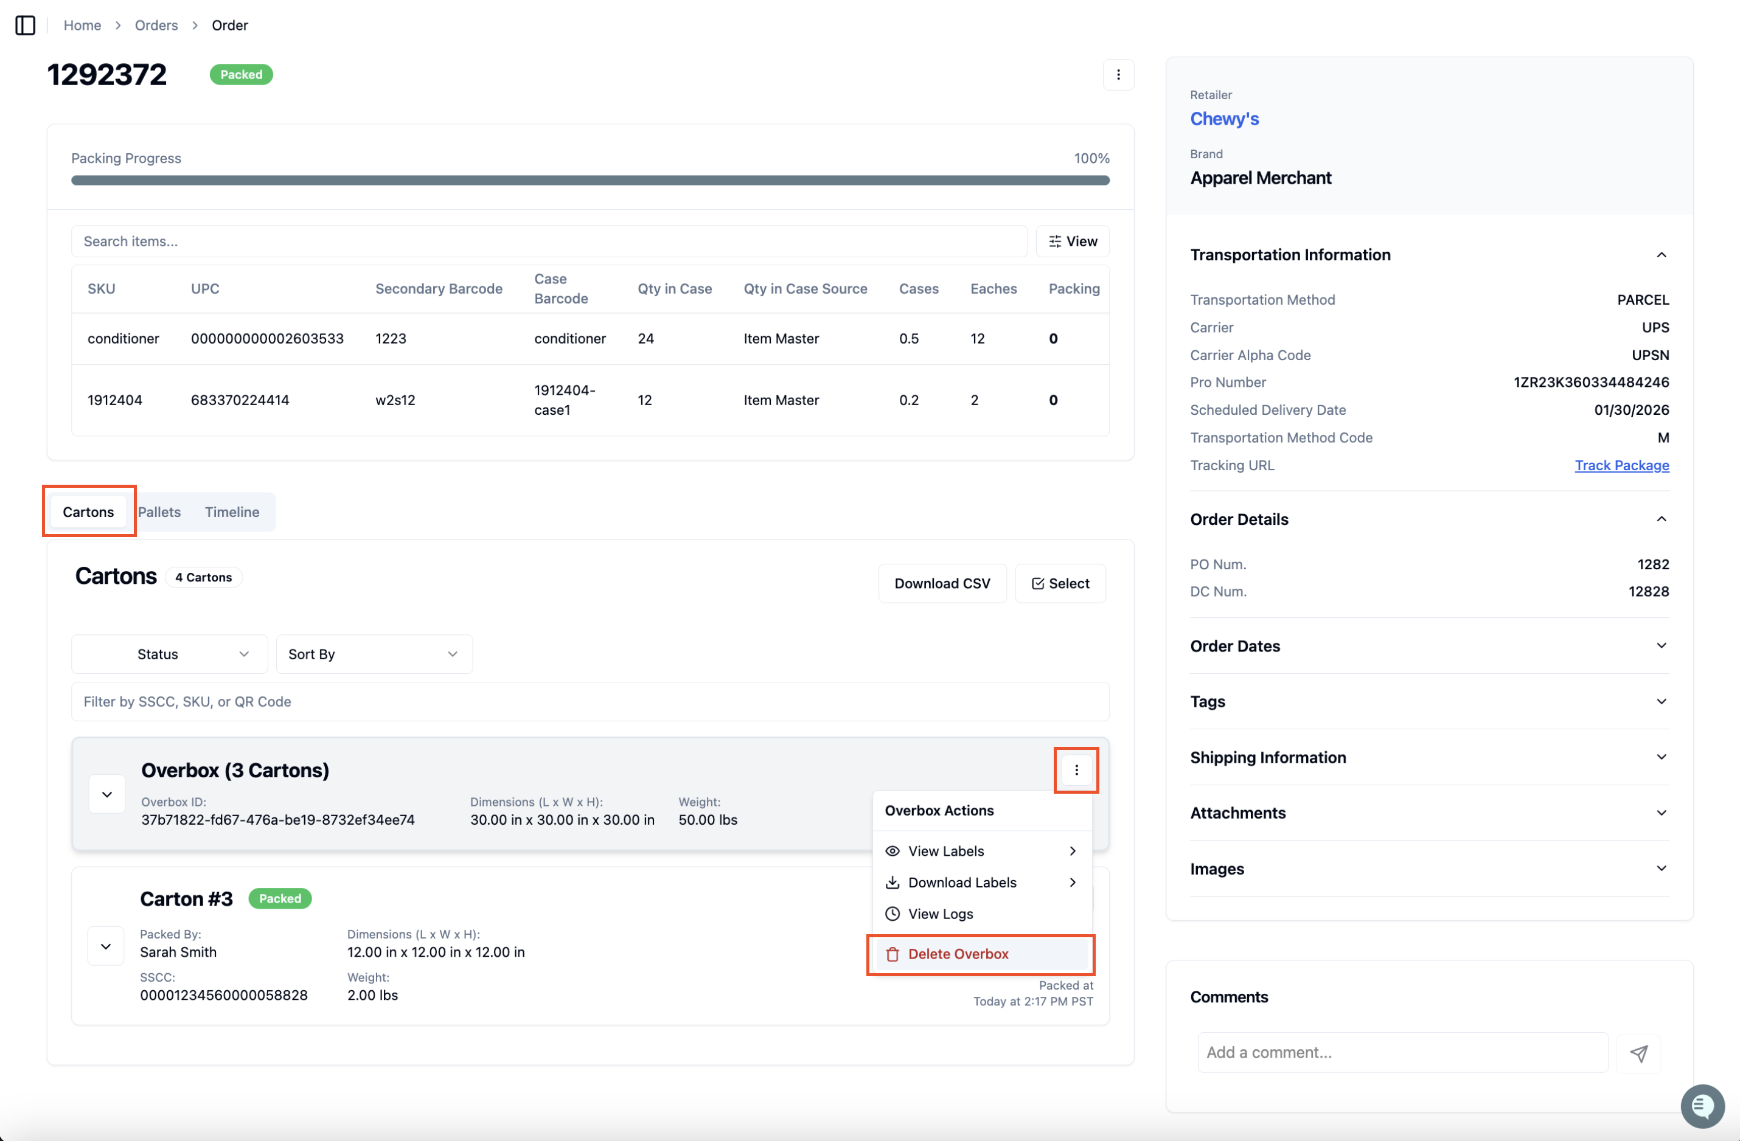Click Scheduled Delivery Date 01/30/2026
Image resolution: width=1740 pixels, height=1141 pixels.
(1631, 410)
